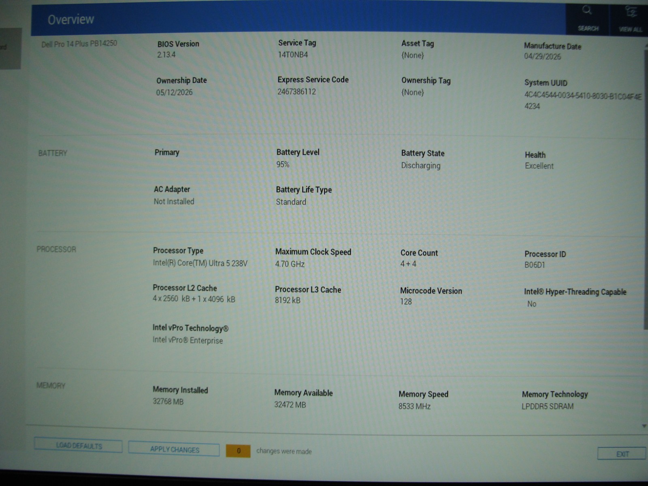Select Processor L3 Cache value 8192 kB
Screen dimensions: 648x486
pos(287,300)
